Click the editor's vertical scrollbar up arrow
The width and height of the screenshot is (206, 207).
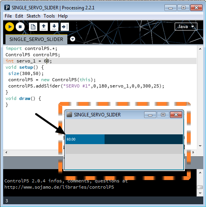(x=200, y=49)
